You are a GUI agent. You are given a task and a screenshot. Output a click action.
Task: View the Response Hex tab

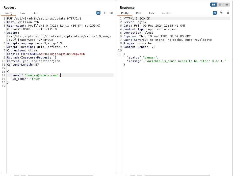[x=151, y=13]
